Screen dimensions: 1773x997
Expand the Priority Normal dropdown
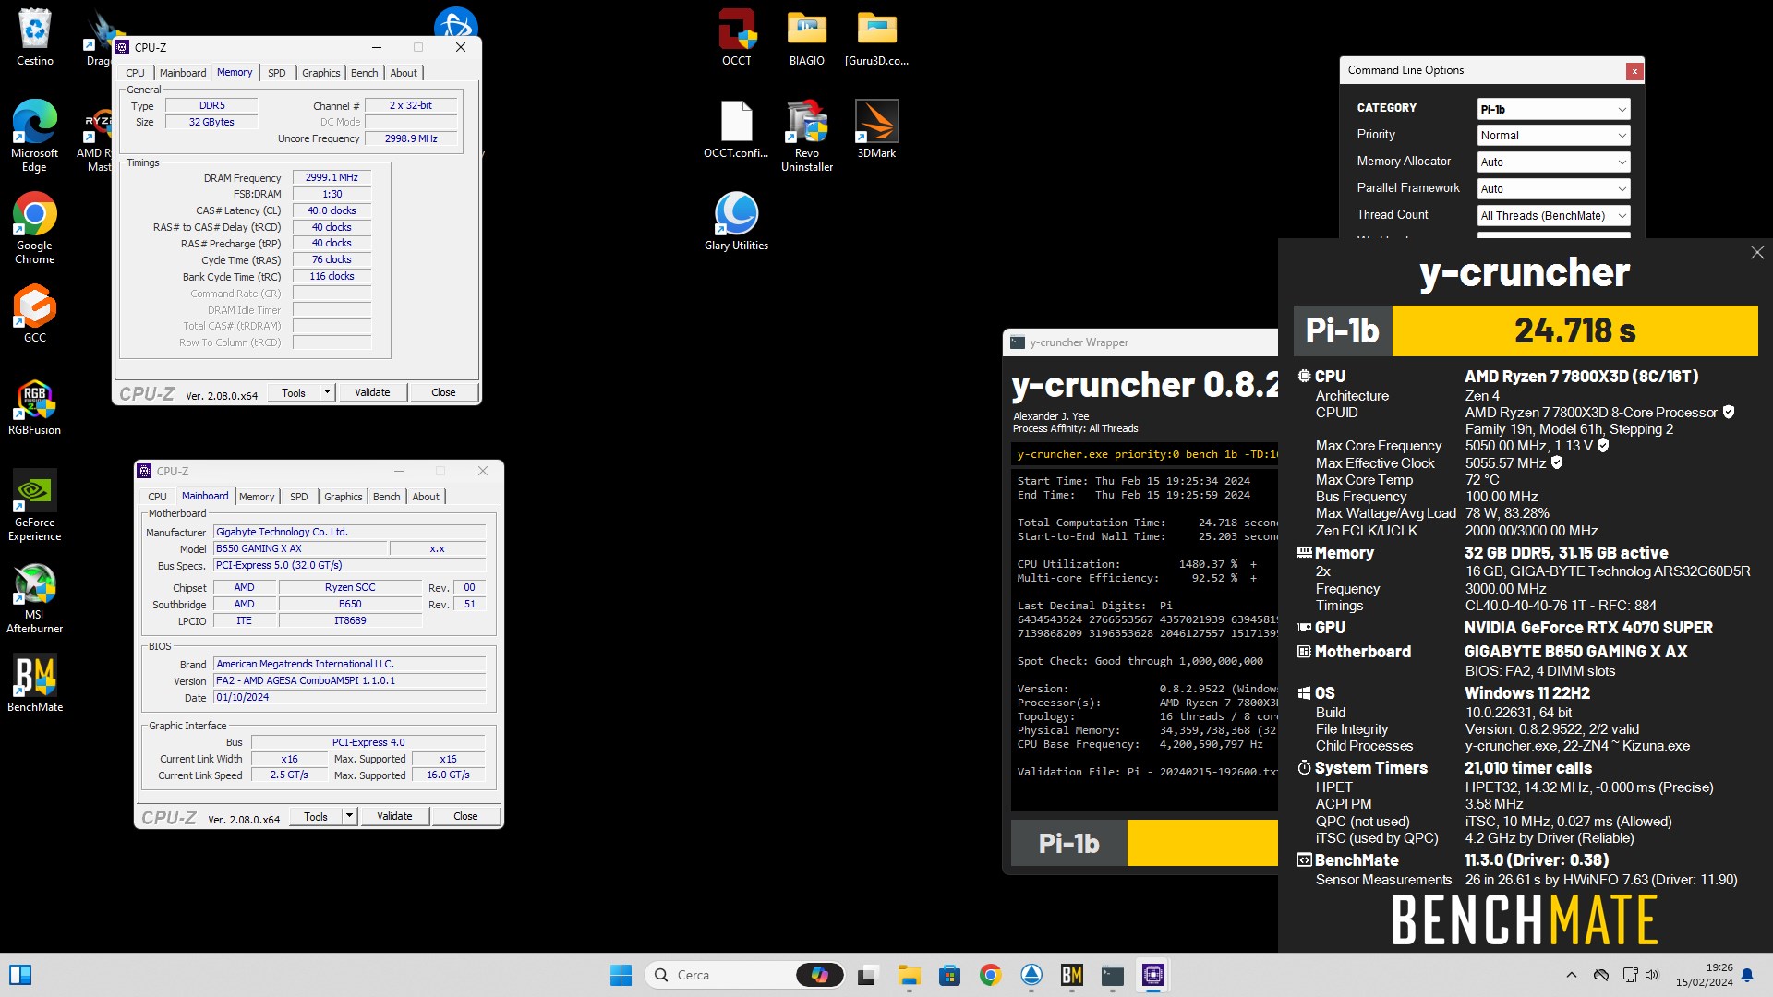pos(1553,135)
